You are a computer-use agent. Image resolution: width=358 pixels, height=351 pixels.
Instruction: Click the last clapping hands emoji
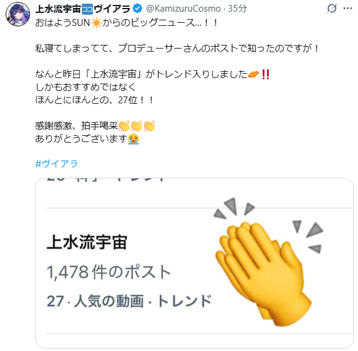149,126
